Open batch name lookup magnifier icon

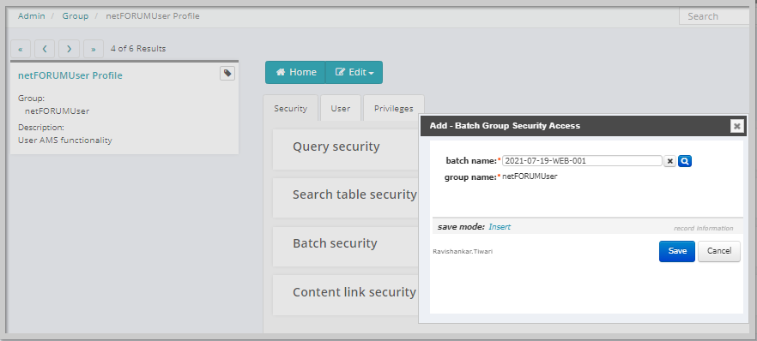coord(685,161)
